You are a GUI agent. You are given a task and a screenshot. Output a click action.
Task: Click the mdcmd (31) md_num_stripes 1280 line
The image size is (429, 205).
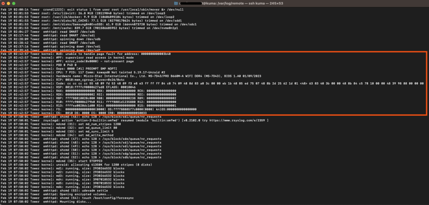(61, 124)
